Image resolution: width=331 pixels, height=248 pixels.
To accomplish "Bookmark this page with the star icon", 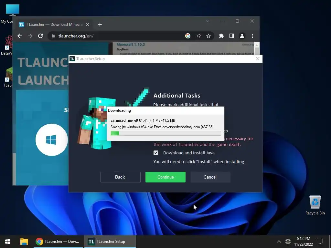I will [x=208, y=36].
